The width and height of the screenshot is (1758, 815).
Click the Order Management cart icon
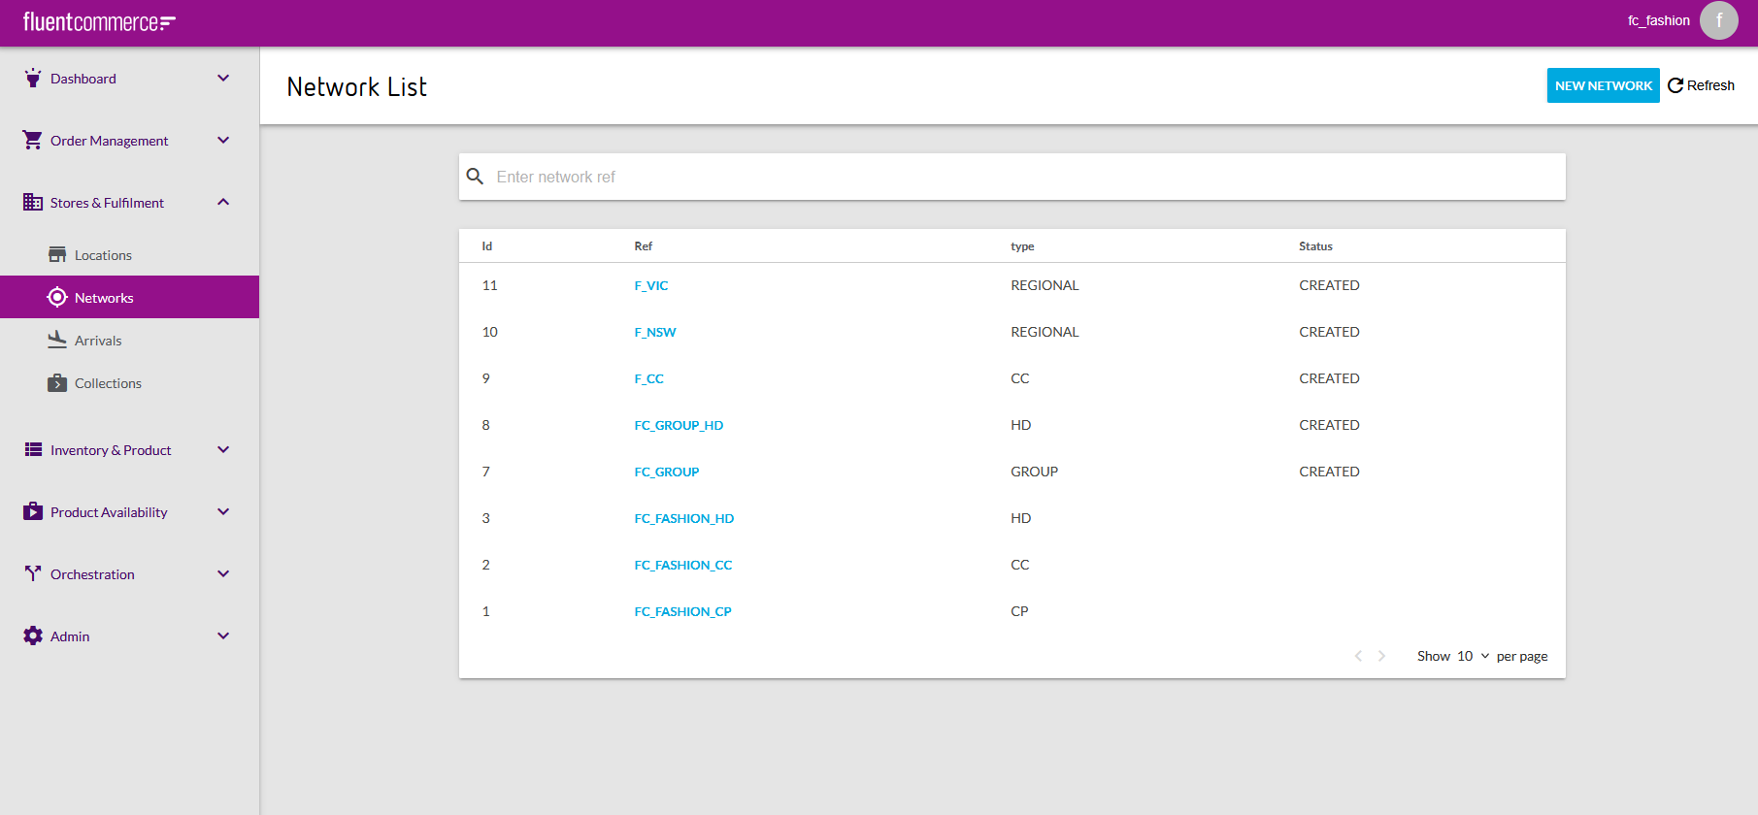click(x=33, y=141)
